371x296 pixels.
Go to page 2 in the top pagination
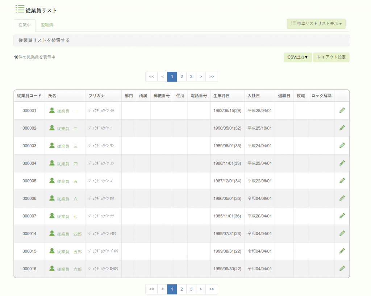(x=182, y=77)
